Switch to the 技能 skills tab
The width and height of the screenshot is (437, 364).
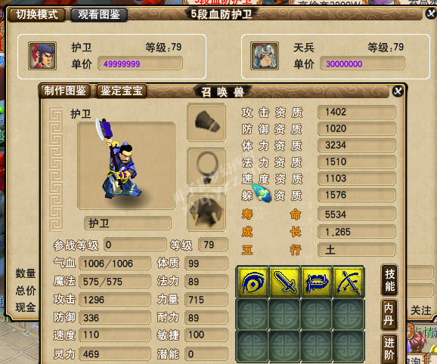(x=389, y=280)
